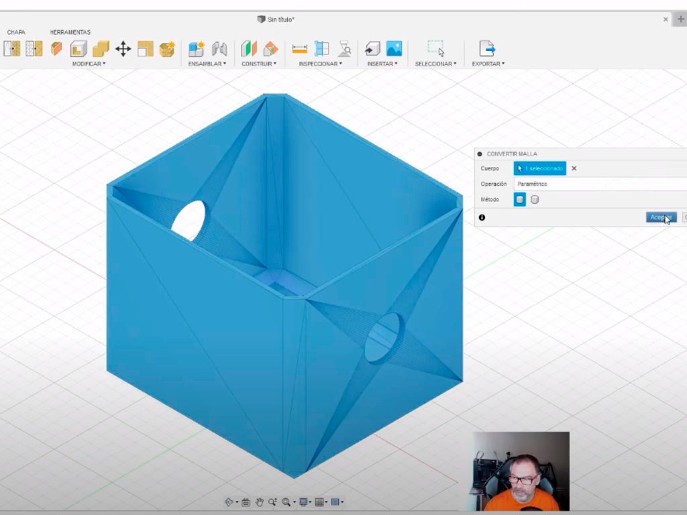Expand the Orbit options arrow
This screenshot has width=687, height=515.
[237, 502]
